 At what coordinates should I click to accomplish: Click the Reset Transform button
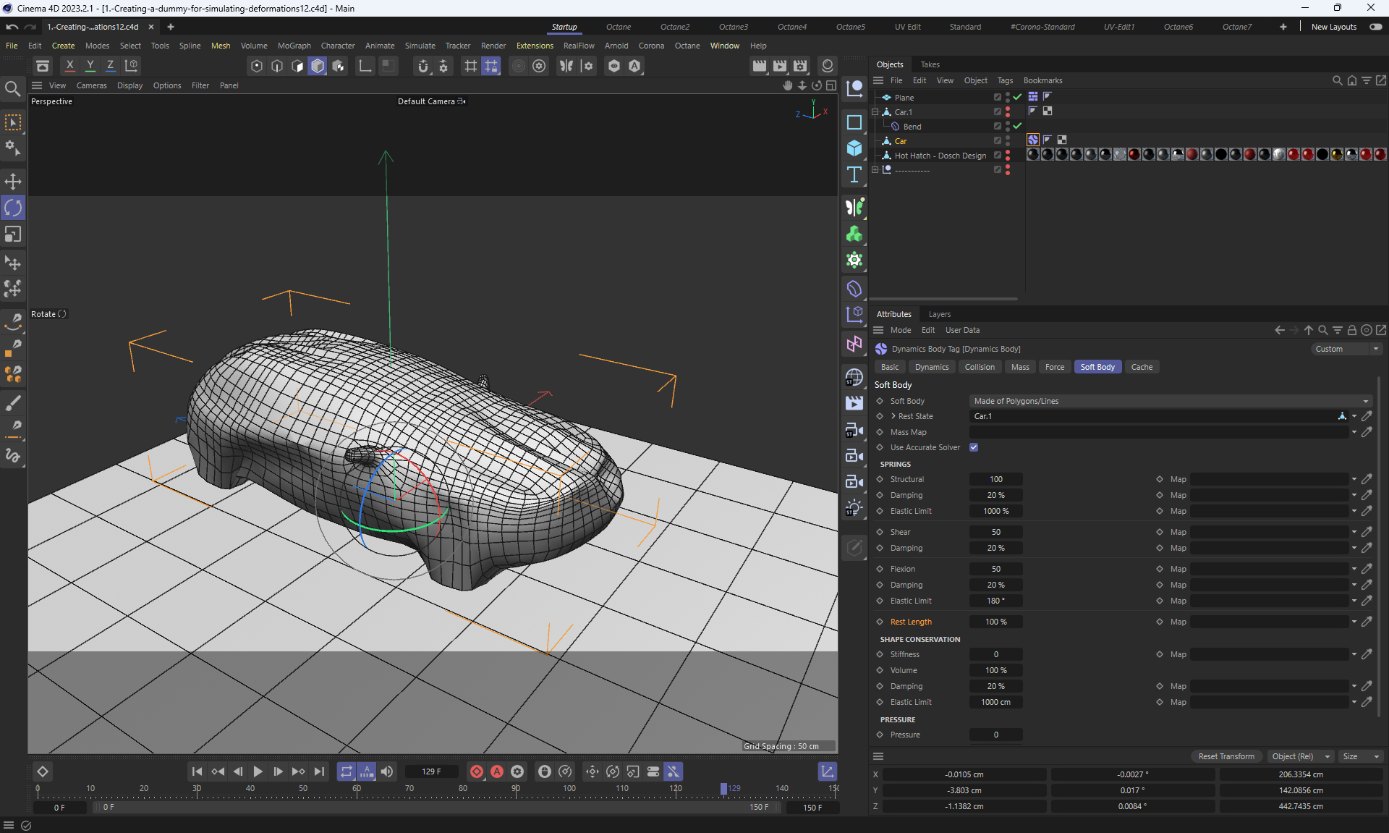1226,756
